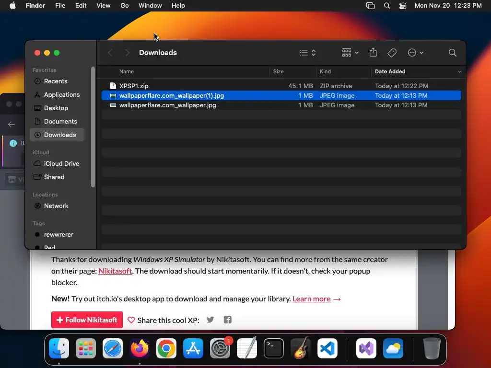Open the Apple menu

[12, 5]
